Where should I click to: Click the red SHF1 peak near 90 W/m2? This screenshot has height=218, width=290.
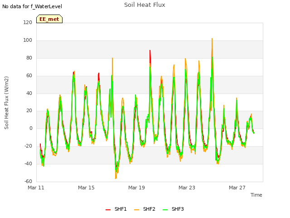(150, 50)
